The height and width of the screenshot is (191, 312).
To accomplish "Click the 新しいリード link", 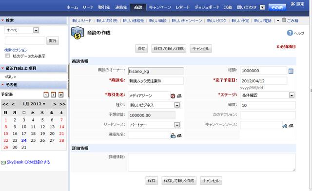I will pos(82,20).
